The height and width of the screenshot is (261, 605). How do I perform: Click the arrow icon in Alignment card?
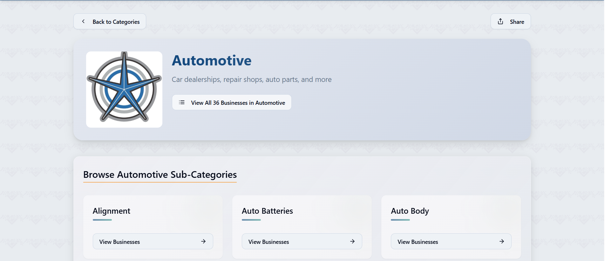(x=203, y=241)
